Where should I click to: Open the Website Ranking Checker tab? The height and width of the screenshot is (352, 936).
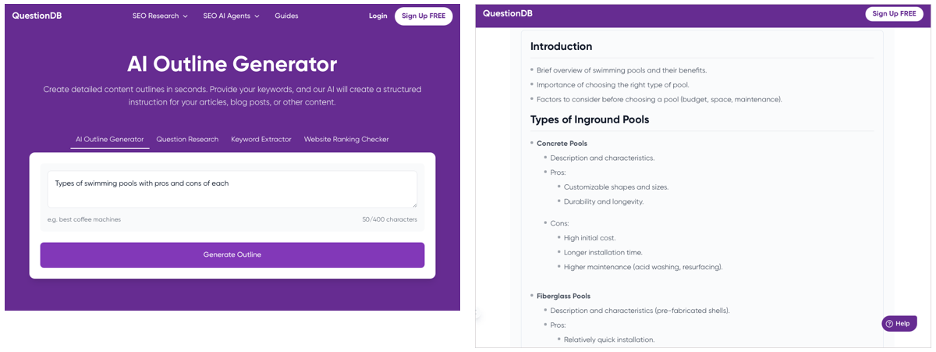tap(346, 139)
